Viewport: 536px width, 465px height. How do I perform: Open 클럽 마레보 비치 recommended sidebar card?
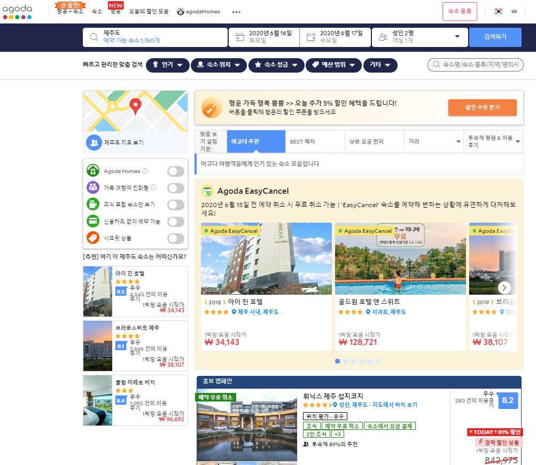135,400
